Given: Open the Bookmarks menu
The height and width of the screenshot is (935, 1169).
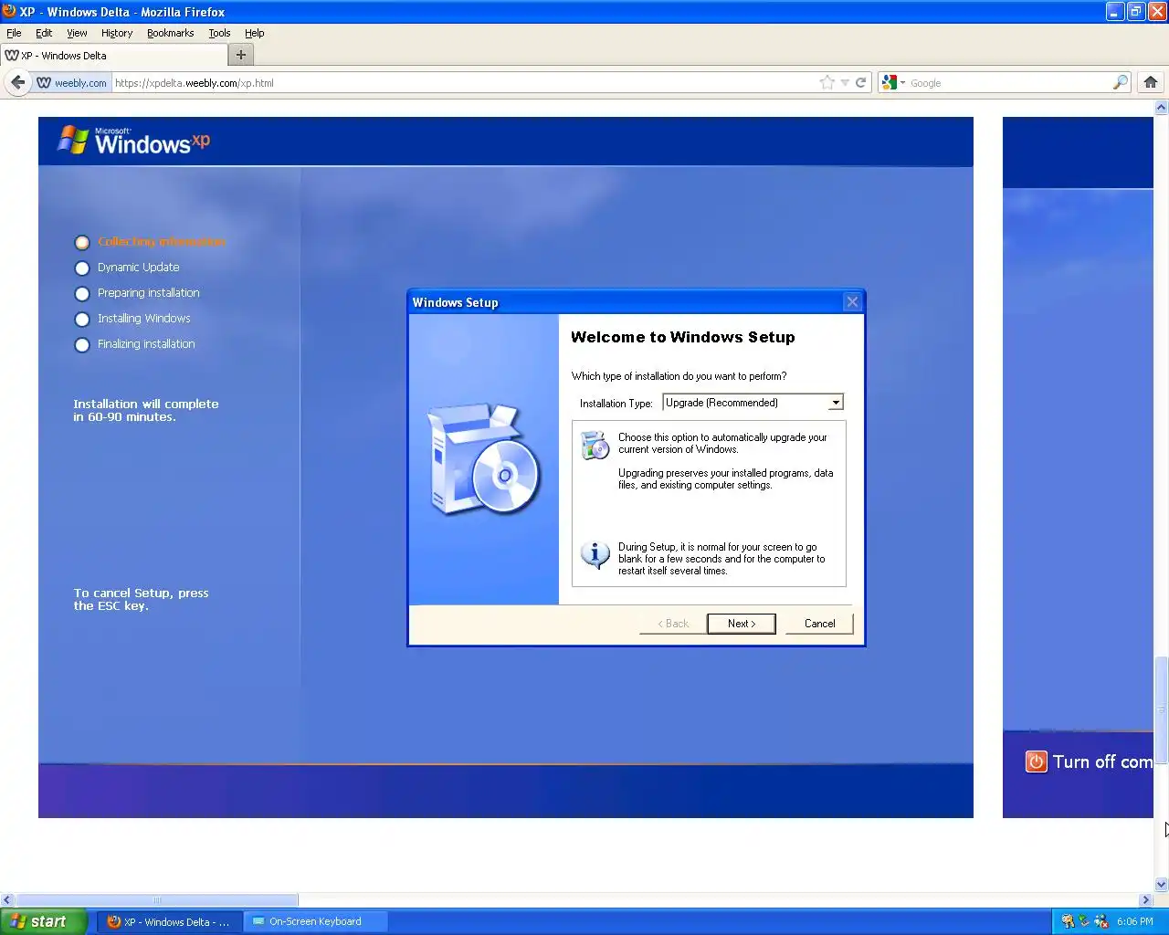Looking at the screenshot, I should click(170, 33).
